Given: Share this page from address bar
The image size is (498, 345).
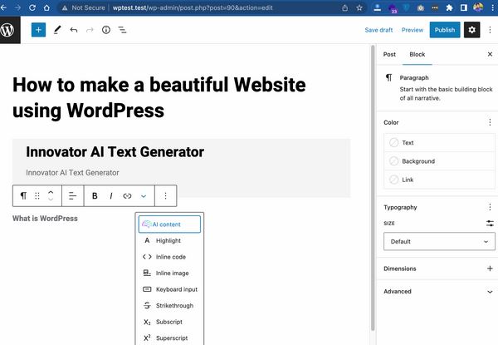Looking at the screenshot, I should 345,7.
